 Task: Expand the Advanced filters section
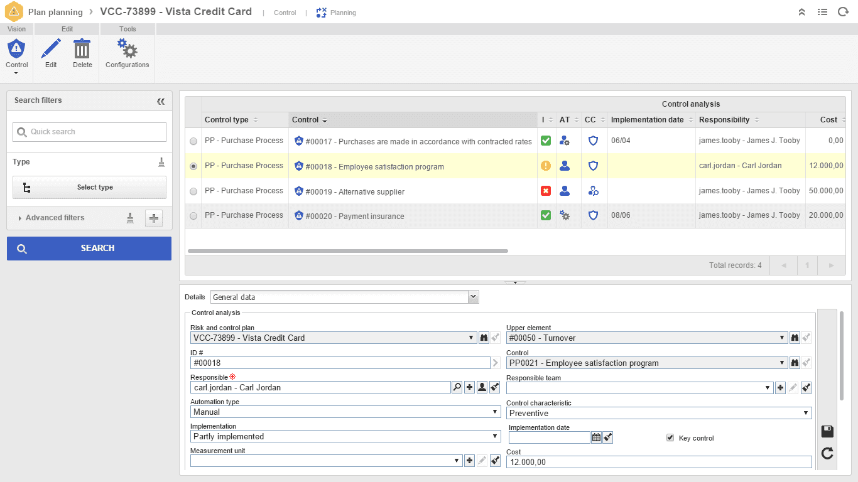(x=54, y=218)
